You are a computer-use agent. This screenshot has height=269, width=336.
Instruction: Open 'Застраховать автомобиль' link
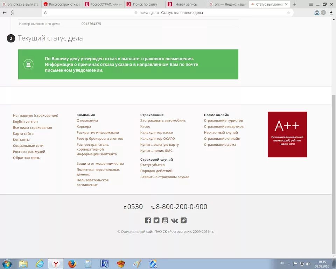point(163,120)
